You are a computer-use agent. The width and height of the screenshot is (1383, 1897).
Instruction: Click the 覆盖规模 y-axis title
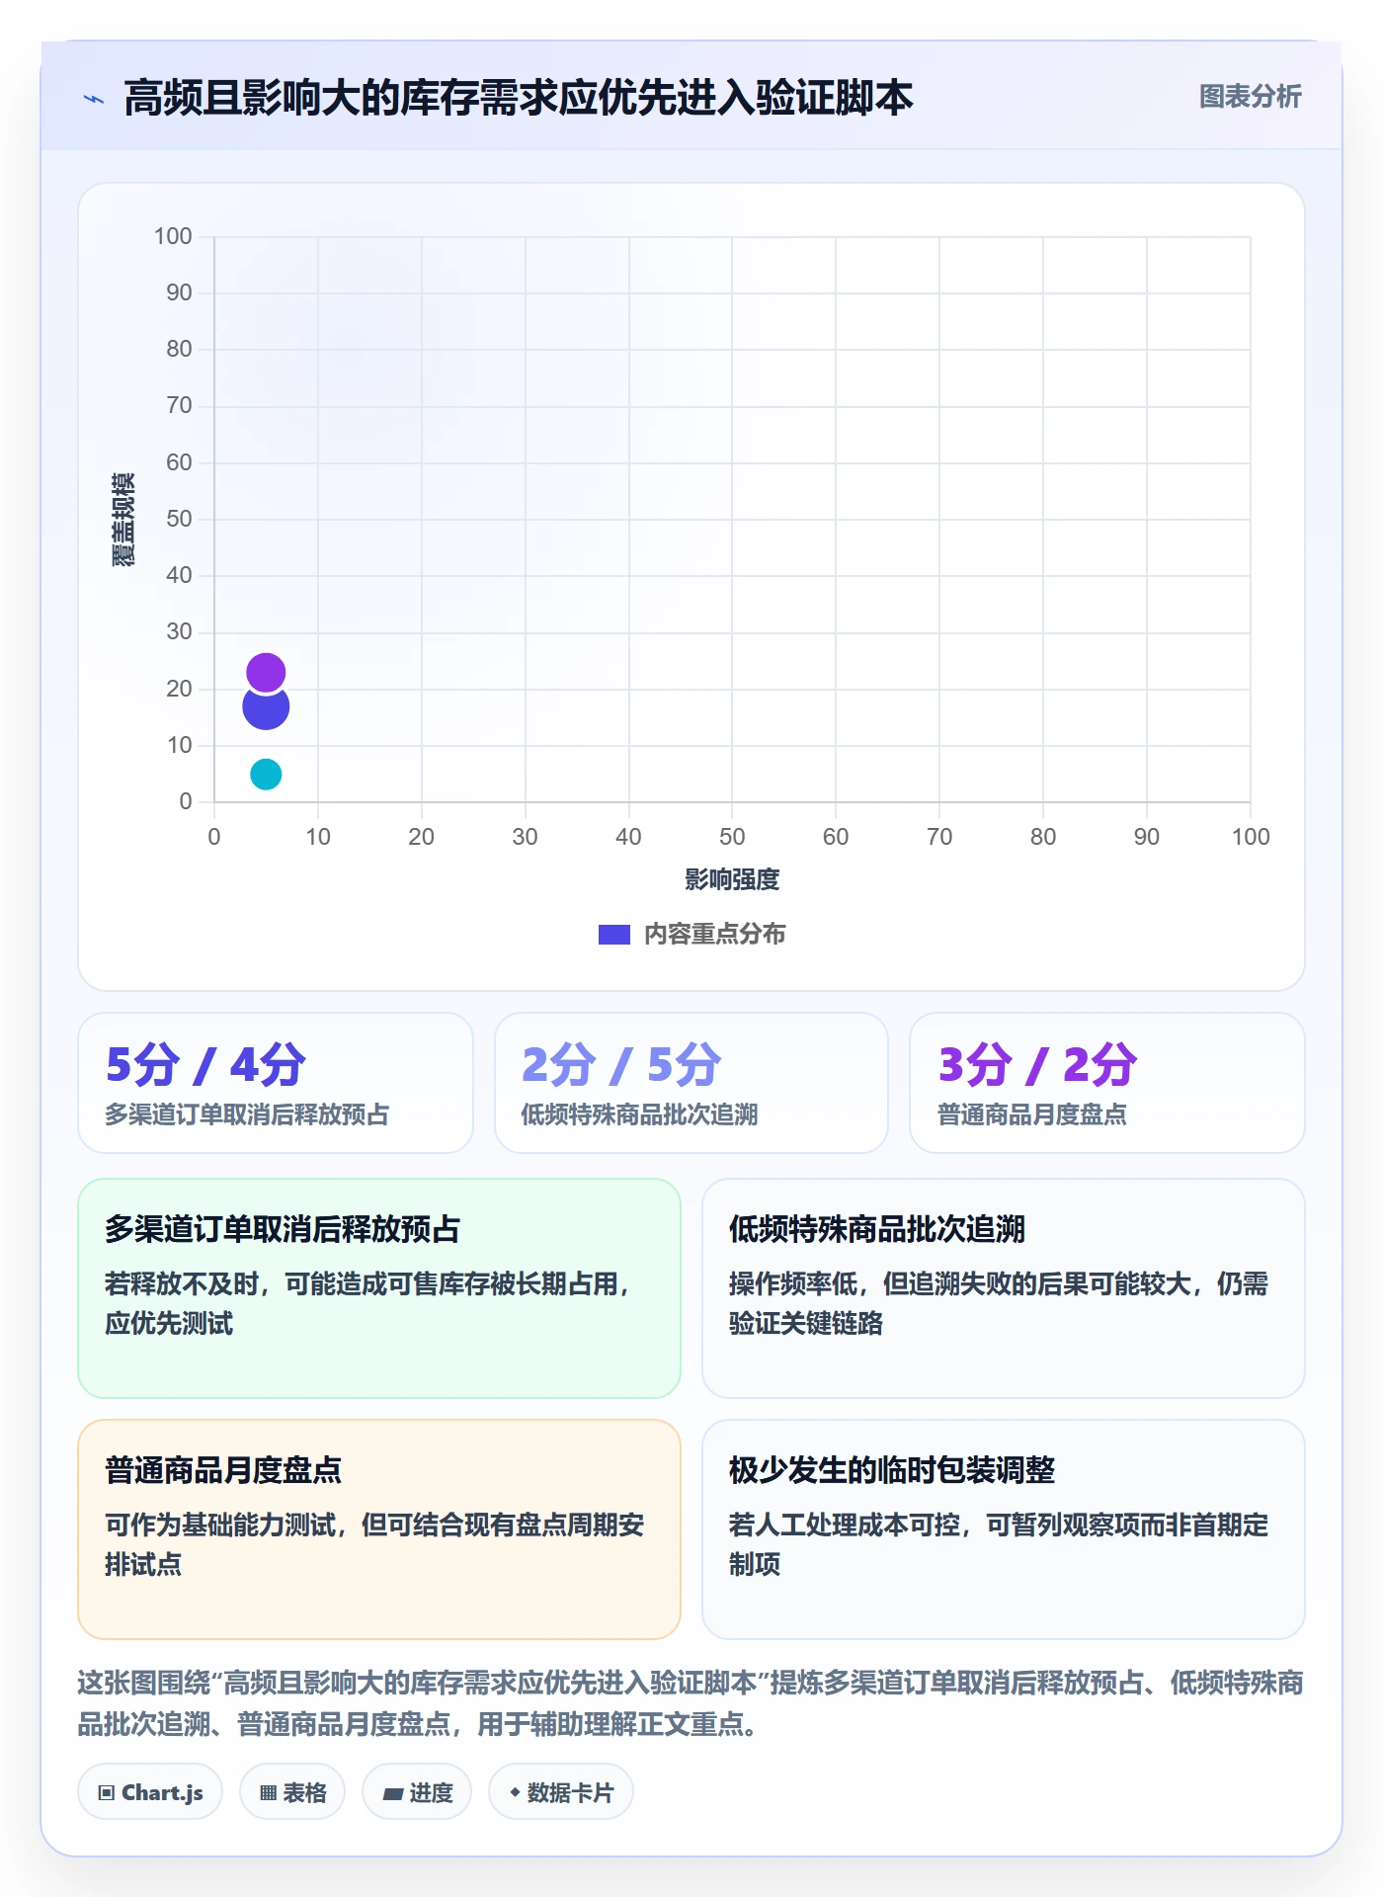point(123,520)
